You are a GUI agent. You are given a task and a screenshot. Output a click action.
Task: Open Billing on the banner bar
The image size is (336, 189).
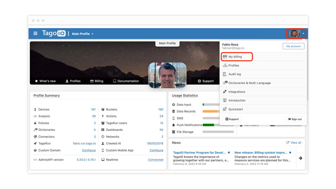pyautogui.click(x=97, y=81)
